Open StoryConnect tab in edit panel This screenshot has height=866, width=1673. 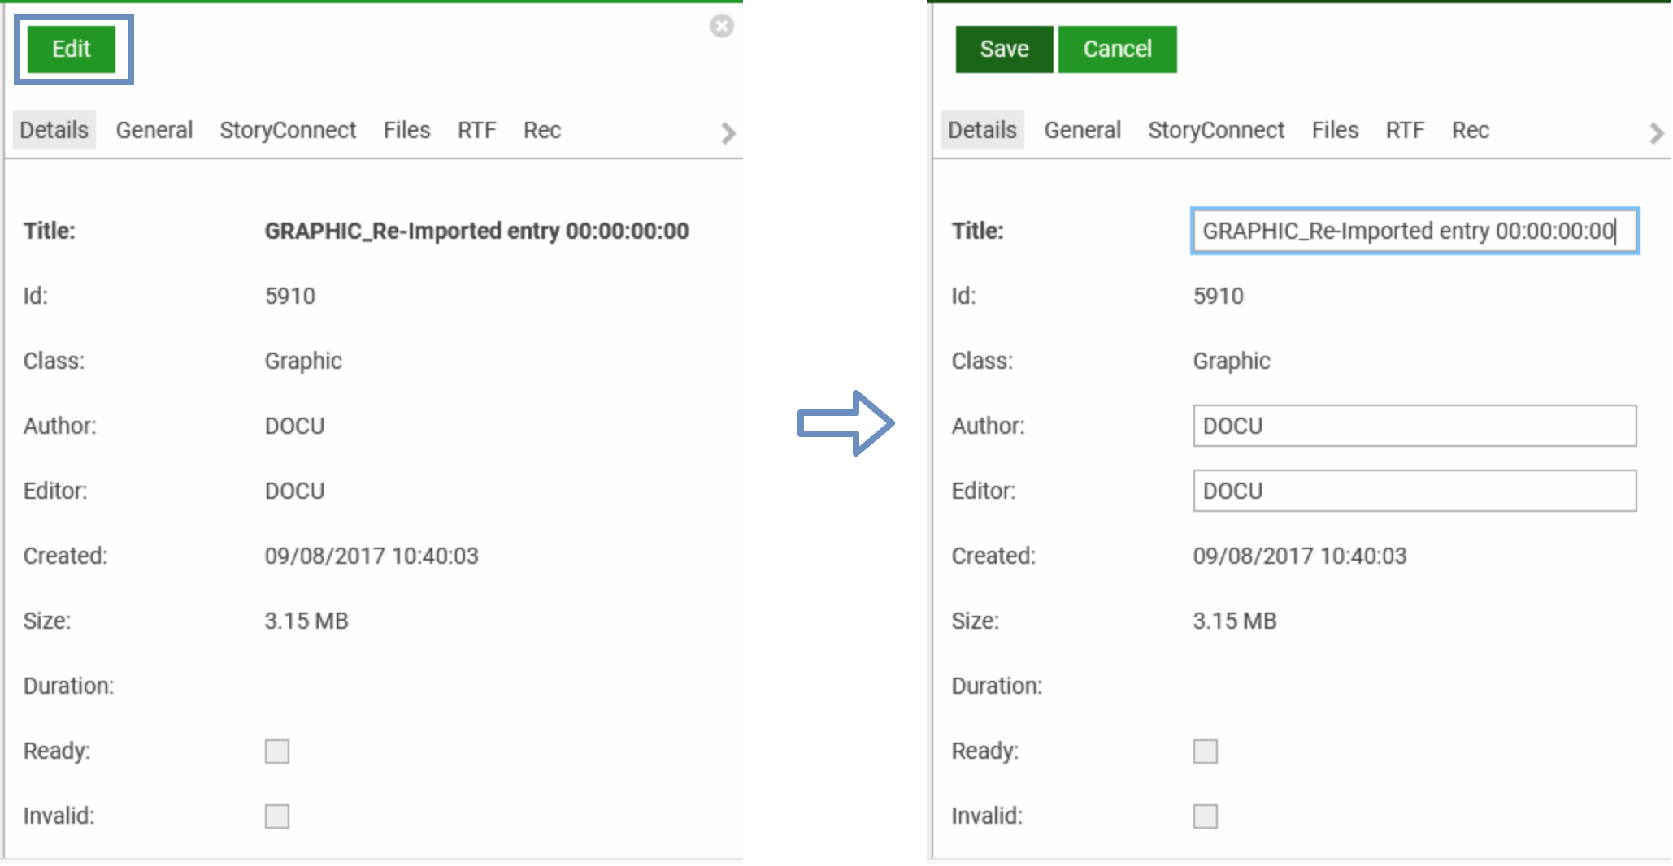coord(1215,131)
